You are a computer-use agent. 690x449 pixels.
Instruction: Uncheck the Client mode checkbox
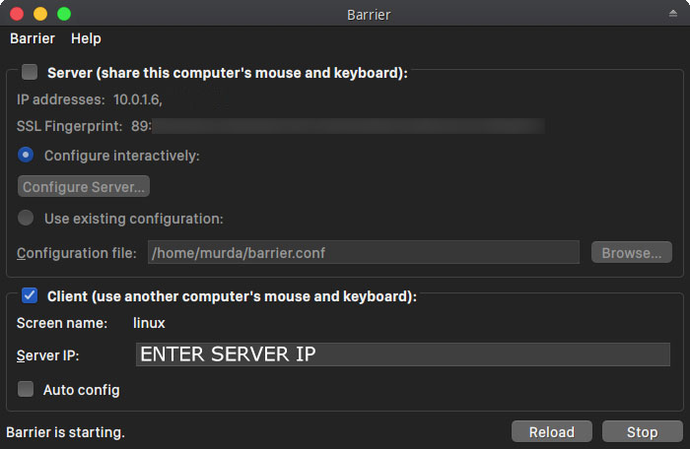(x=30, y=295)
